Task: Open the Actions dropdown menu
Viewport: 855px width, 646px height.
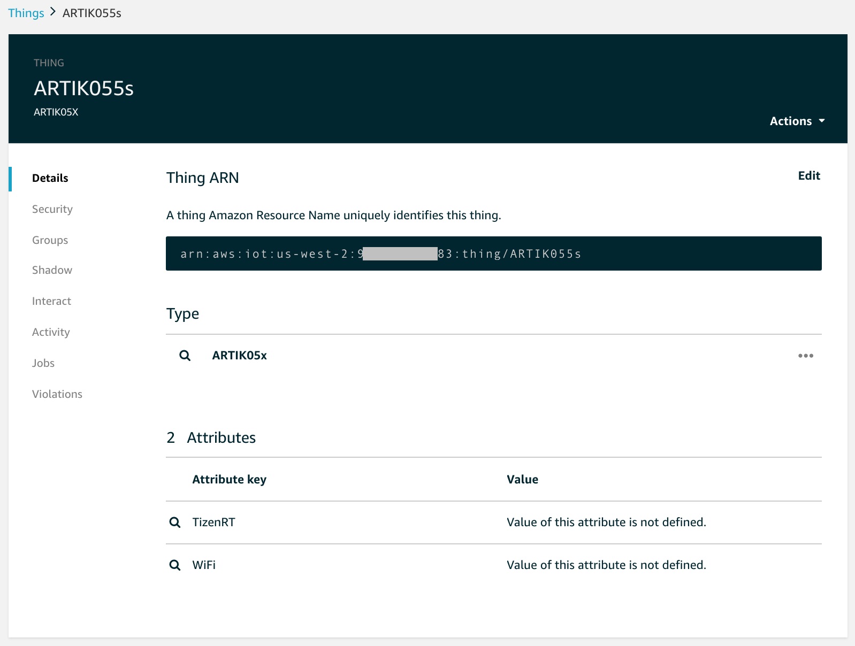Action: click(797, 121)
